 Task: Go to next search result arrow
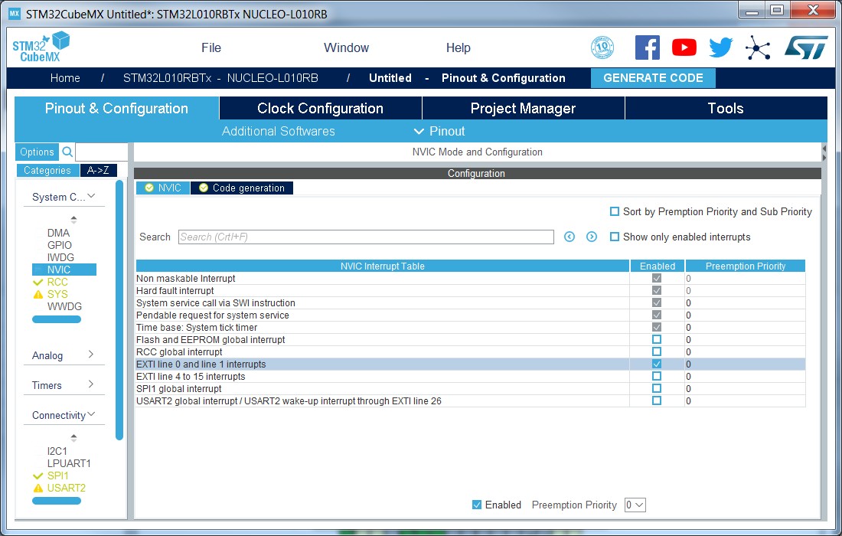[592, 237]
